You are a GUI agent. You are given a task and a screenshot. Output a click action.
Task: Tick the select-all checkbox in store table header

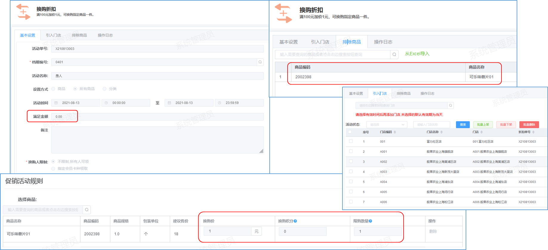coord(350,132)
